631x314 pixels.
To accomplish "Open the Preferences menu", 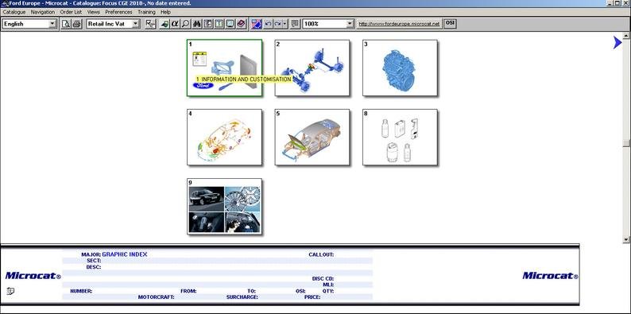I will pos(118,12).
